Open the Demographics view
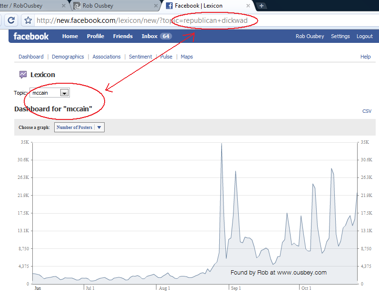Viewport: 379px width, 295px height. pyautogui.click(x=68, y=57)
